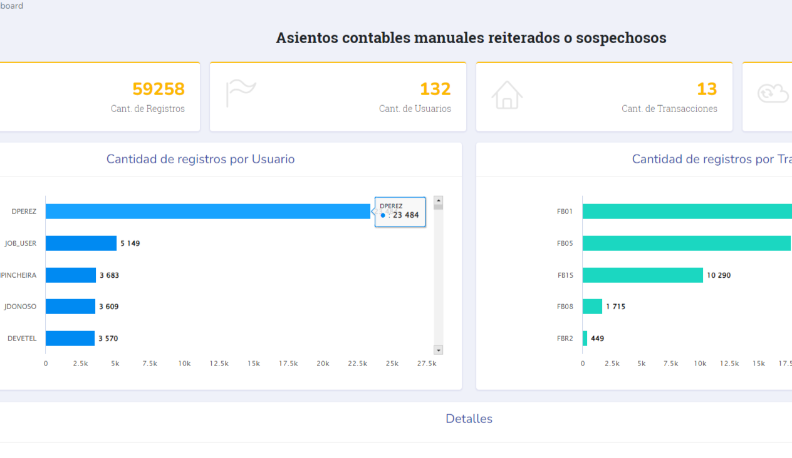
Task: Click the dot inside the DPEREZ tooltip
Action: coord(383,215)
